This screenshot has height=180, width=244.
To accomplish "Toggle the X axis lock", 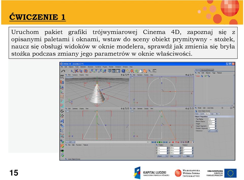I will 91,71.
